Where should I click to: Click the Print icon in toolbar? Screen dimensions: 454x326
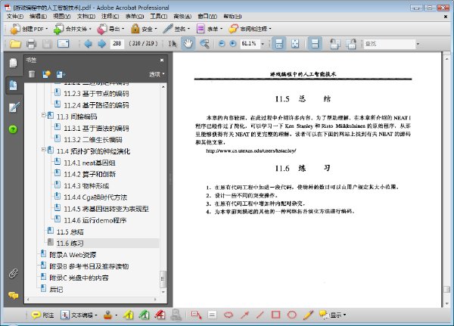tap(31, 44)
